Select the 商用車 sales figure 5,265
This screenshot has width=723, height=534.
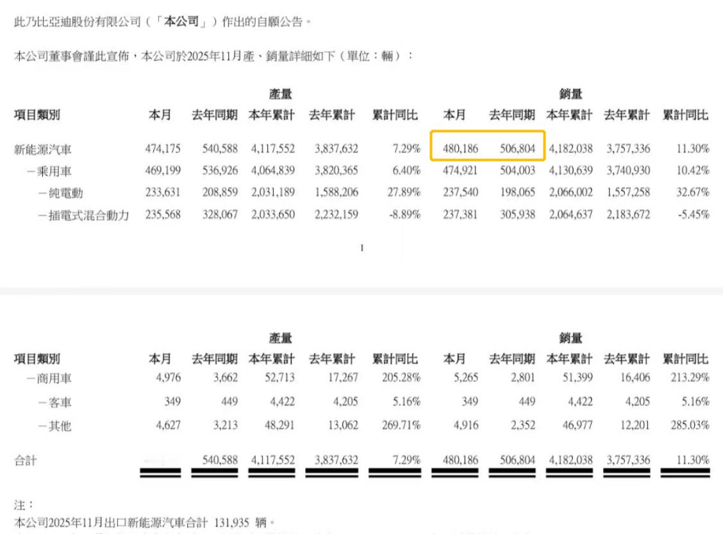(466, 378)
